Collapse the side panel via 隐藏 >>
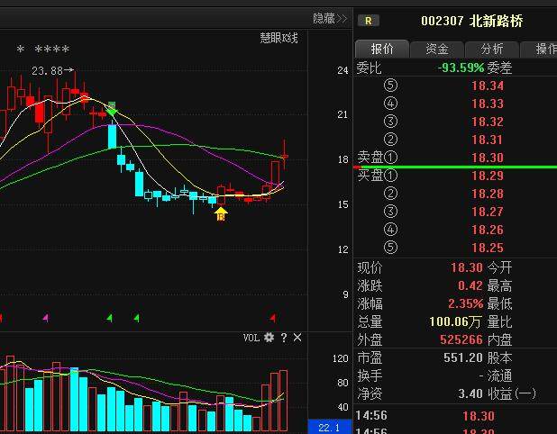Image resolution: width=557 pixels, height=434 pixels. click(329, 18)
